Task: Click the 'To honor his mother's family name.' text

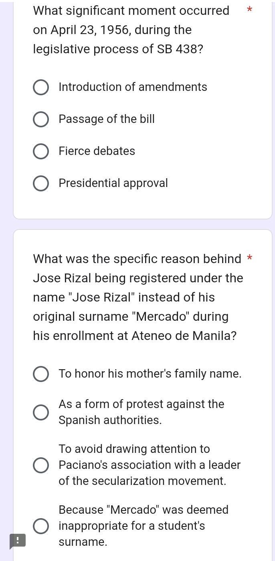Action: 150,374
